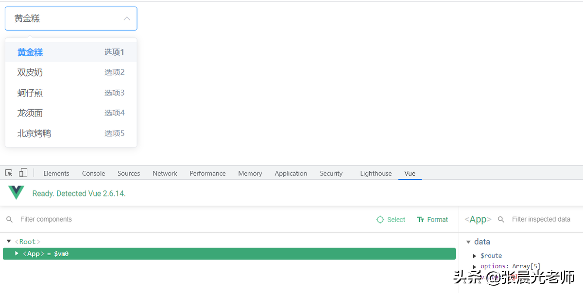583x293 pixels.
Task: Choose the 双皮奶 option
Action: pyautogui.click(x=71, y=72)
